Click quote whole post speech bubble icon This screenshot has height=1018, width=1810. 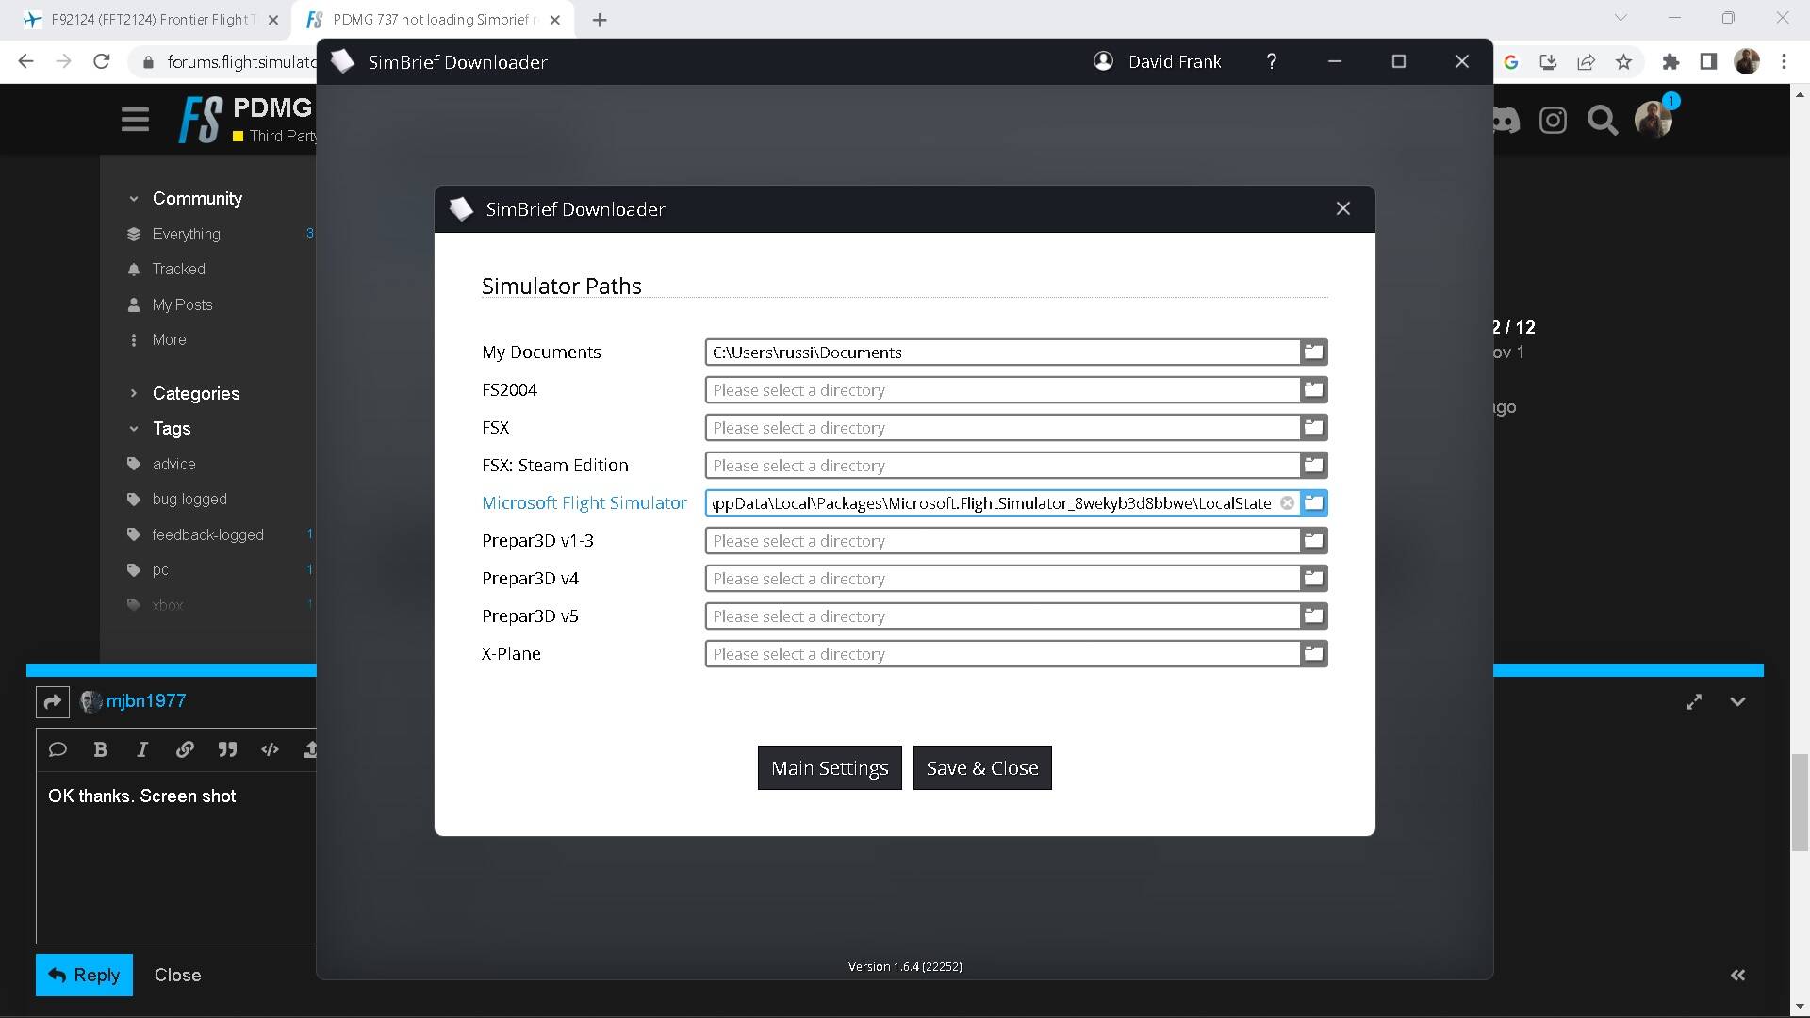[x=58, y=749]
